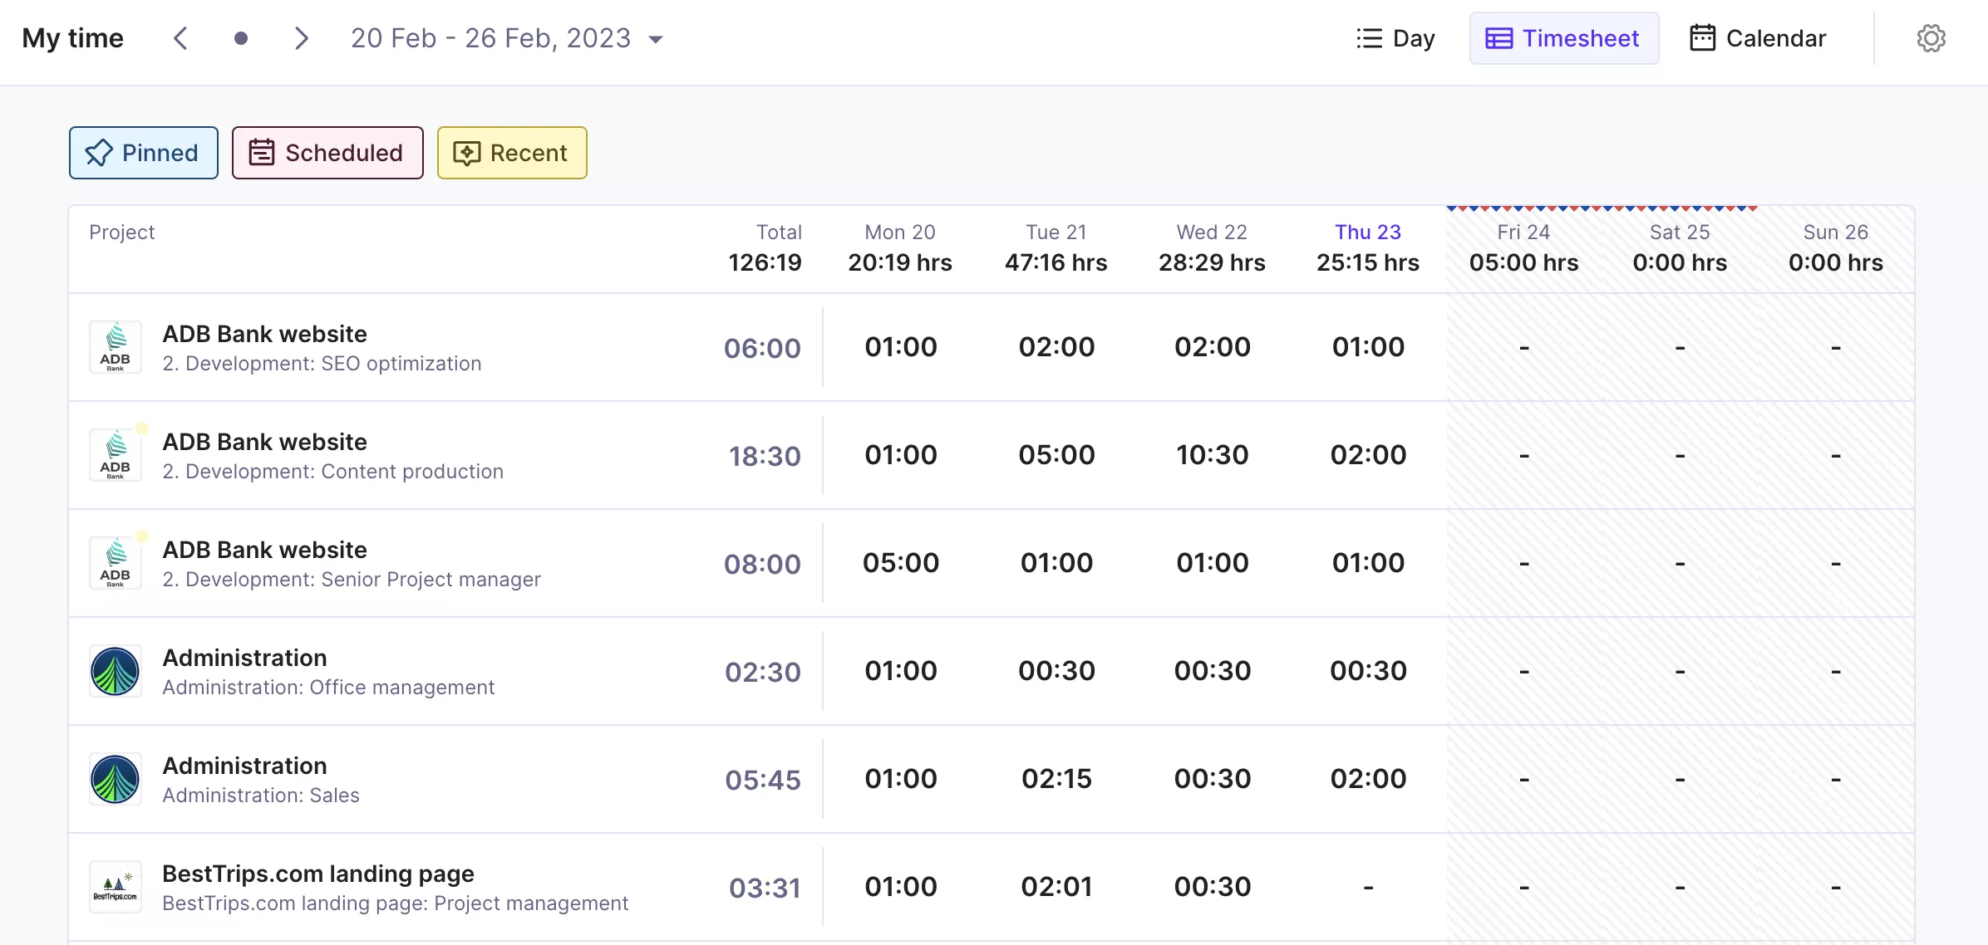Select Office management total 02:30

coord(763,672)
